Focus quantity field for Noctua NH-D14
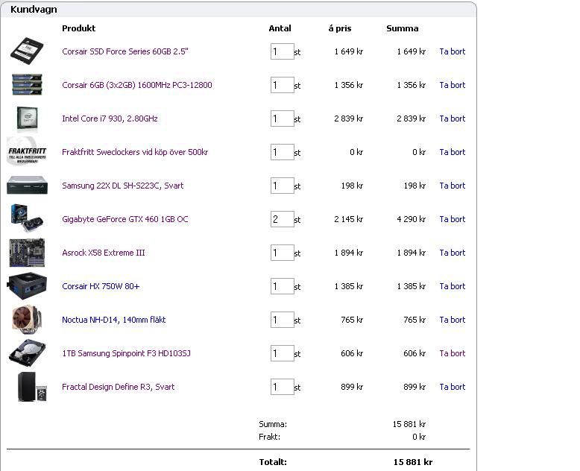The height and width of the screenshot is (471, 580). click(x=282, y=320)
